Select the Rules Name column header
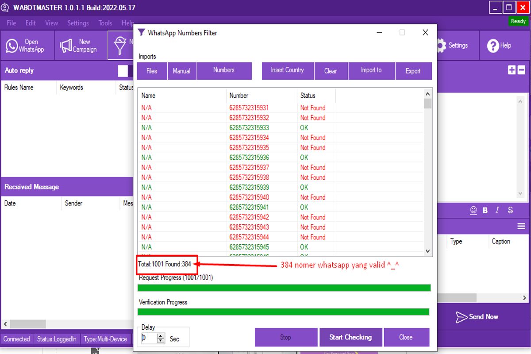 coord(29,88)
